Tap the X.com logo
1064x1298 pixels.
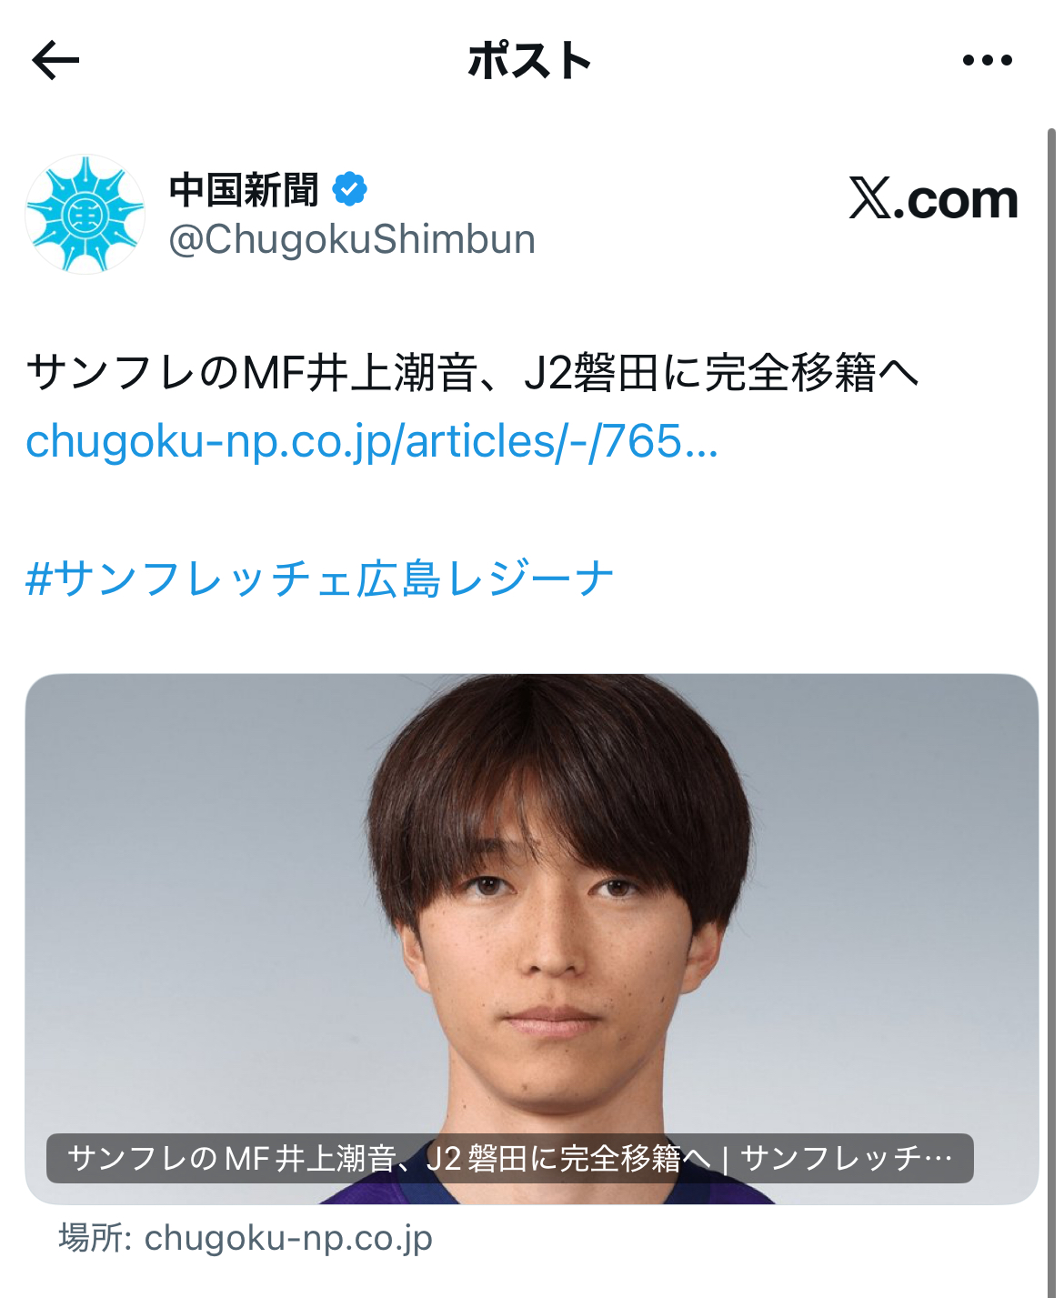[933, 198]
